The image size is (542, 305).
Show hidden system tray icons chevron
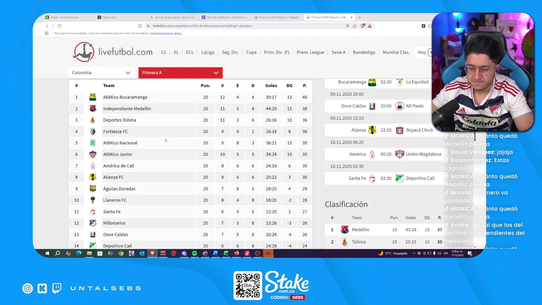click(414, 253)
